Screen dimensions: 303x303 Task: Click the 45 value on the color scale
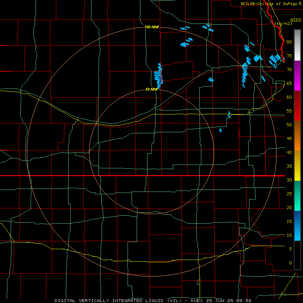pyautogui.click(x=289, y=139)
